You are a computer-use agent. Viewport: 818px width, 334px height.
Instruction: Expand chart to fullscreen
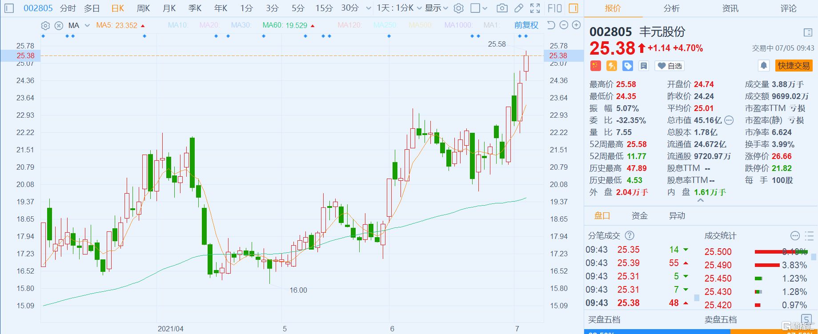pos(535,8)
